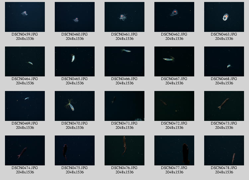Screen dimensions: 249x180
Task: Select the bright white jellyfish thumbnail DSCN0463
Action: click(224, 17)
